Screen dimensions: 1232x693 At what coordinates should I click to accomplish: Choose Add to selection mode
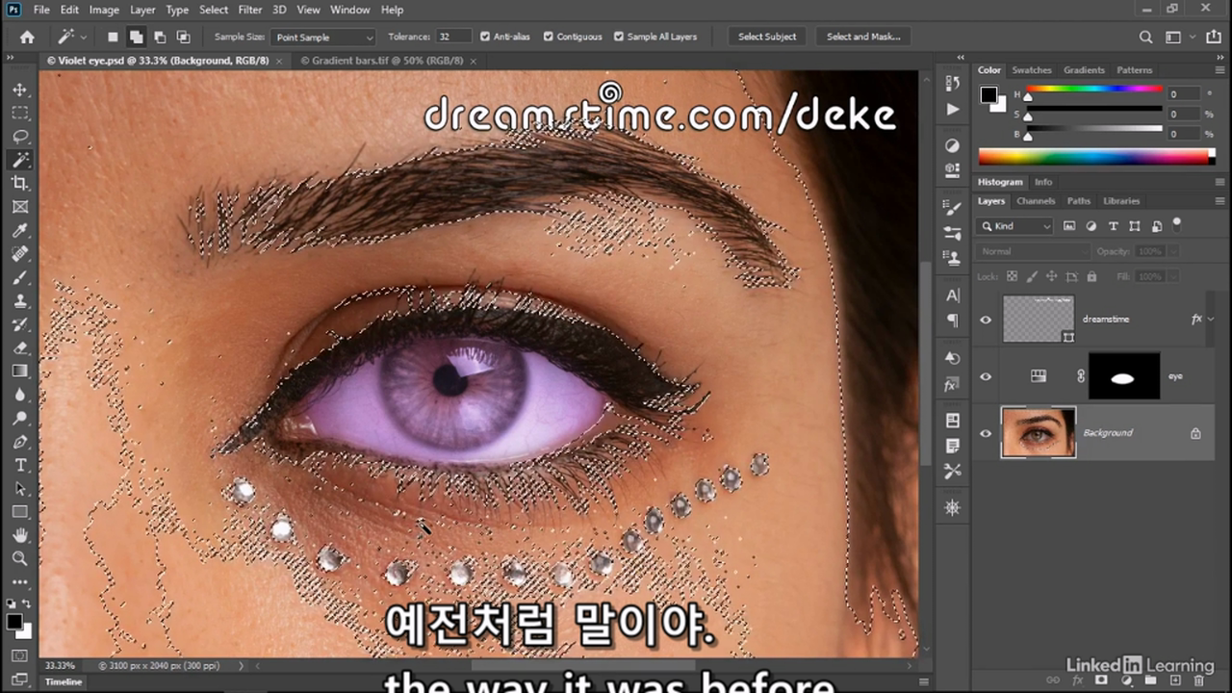136,37
